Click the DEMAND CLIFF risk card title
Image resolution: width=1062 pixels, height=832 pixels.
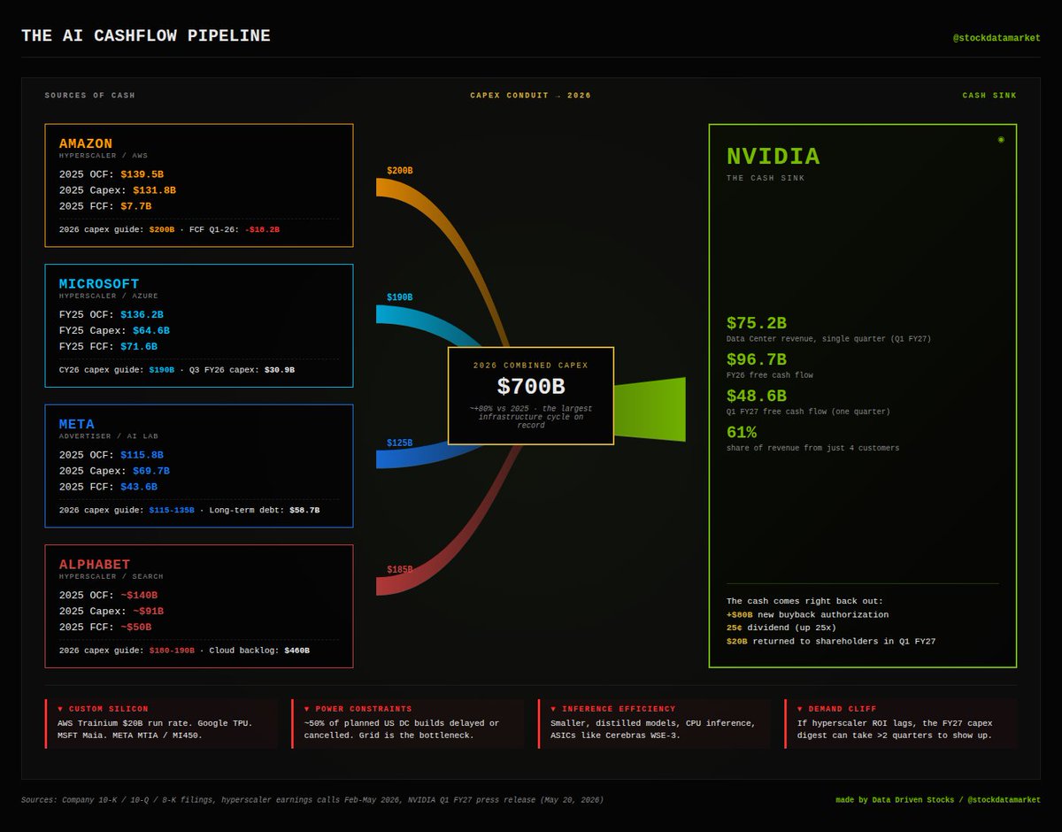point(843,709)
